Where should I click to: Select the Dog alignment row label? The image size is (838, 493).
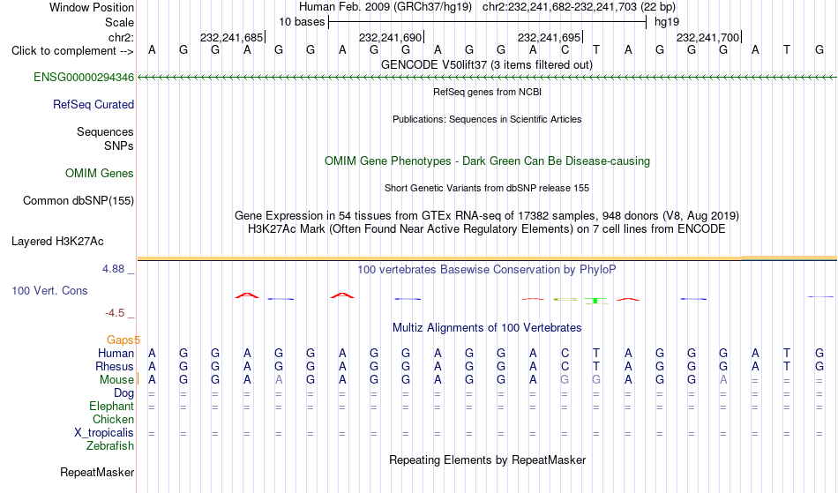[123, 393]
